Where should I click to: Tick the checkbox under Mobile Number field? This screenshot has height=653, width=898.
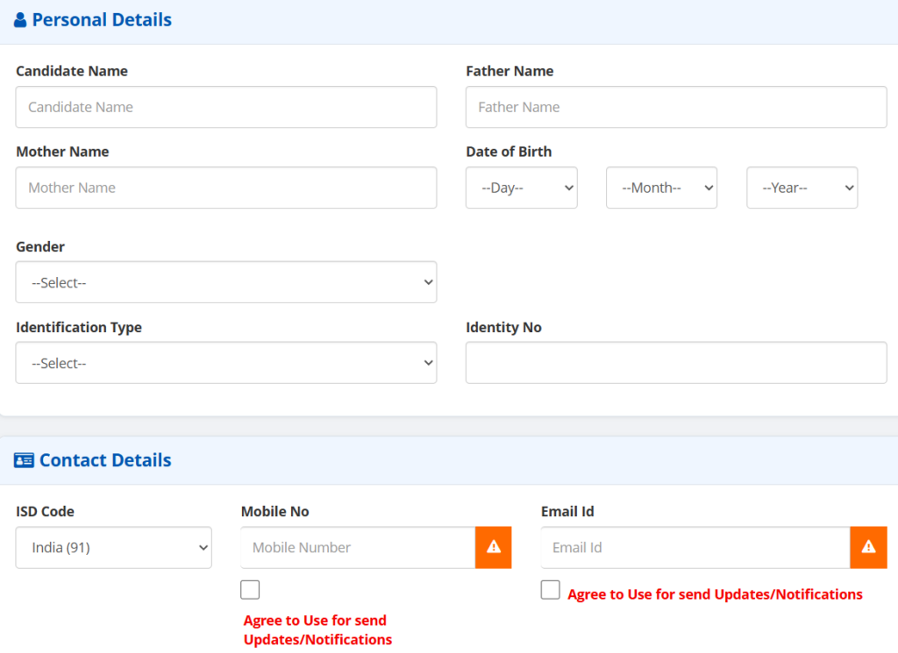coord(250,590)
